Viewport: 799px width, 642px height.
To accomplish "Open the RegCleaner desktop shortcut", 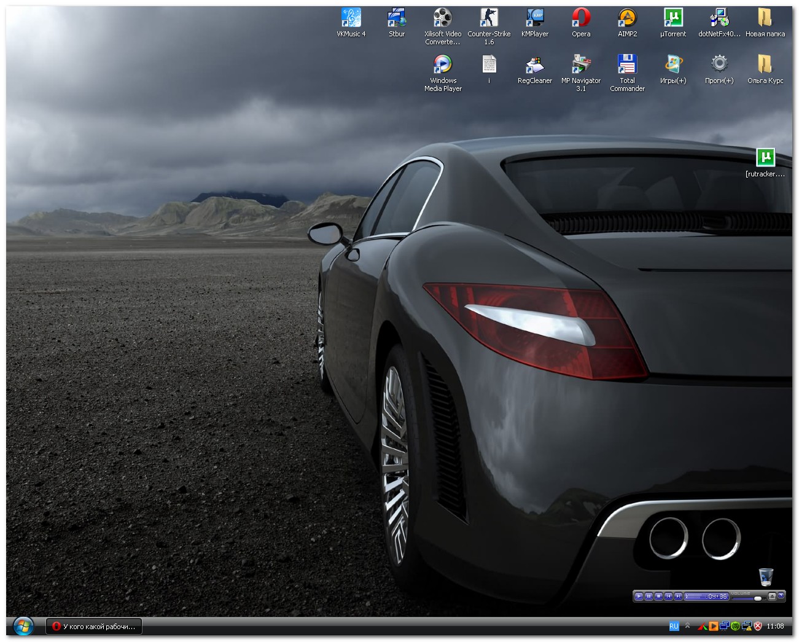I will (x=535, y=65).
